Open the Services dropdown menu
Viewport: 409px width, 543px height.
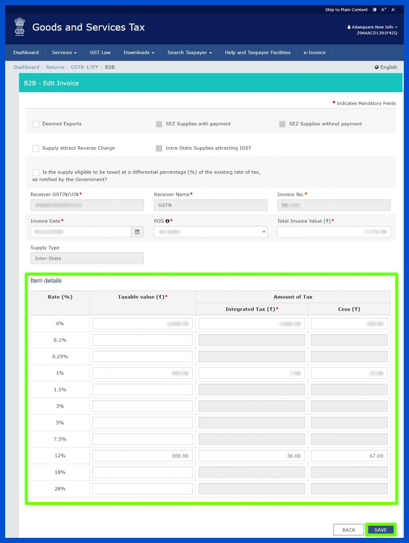[x=64, y=53]
